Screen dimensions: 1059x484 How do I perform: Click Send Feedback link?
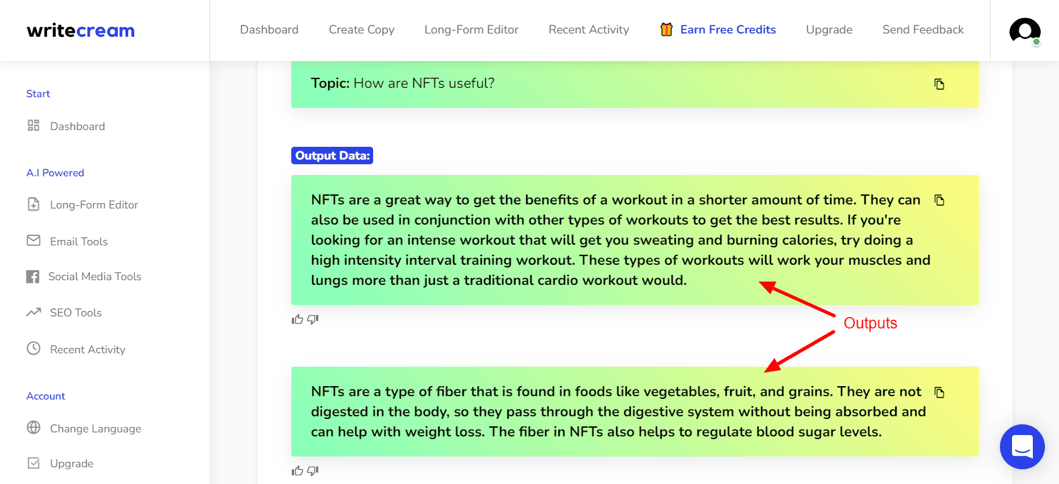[x=923, y=29]
